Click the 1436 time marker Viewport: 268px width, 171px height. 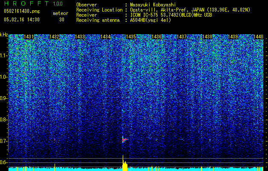pyautogui.click(x=156, y=37)
